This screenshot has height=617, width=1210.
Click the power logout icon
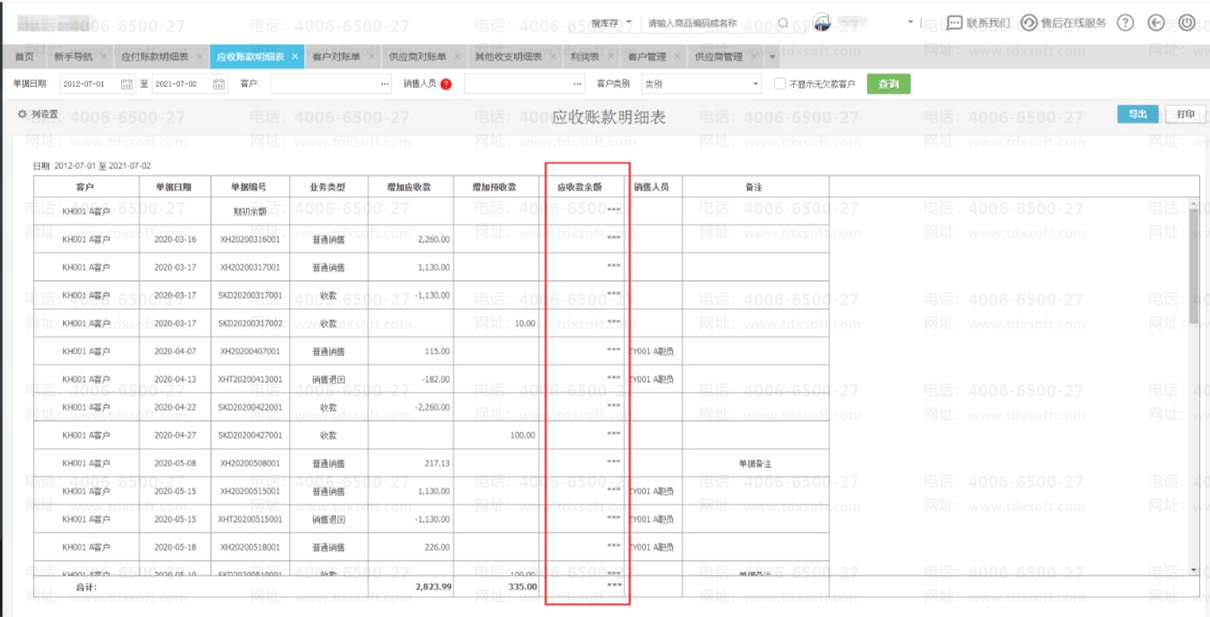click(x=1186, y=23)
